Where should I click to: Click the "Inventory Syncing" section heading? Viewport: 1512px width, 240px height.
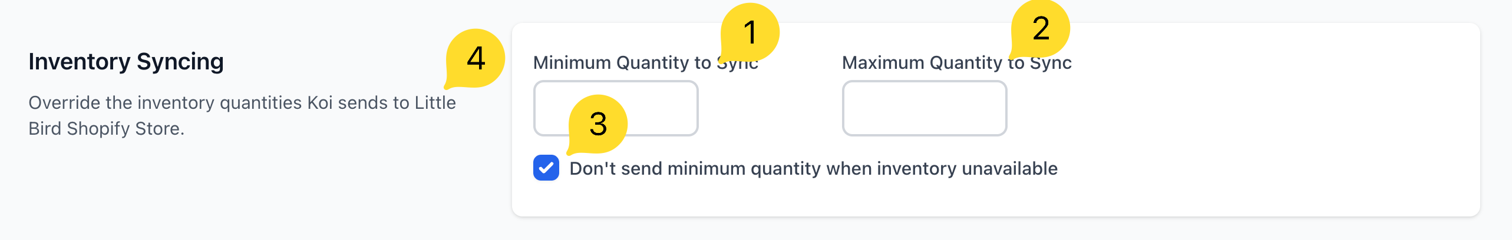tap(126, 62)
